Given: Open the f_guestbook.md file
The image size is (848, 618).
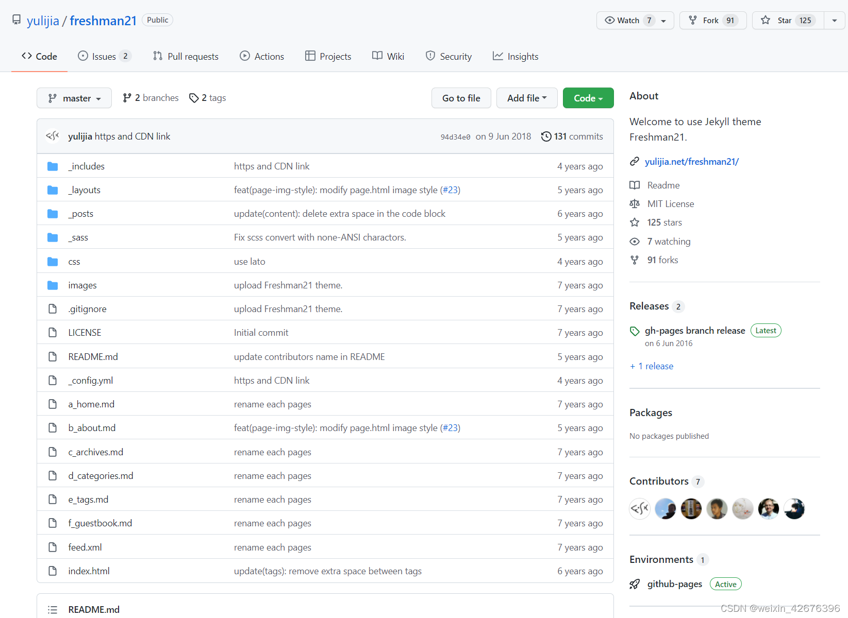Looking at the screenshot, I should (100, 523).
